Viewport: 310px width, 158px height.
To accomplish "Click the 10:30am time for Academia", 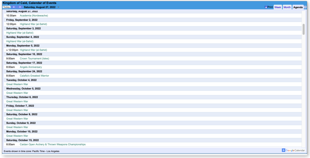I will coord(11,15).
